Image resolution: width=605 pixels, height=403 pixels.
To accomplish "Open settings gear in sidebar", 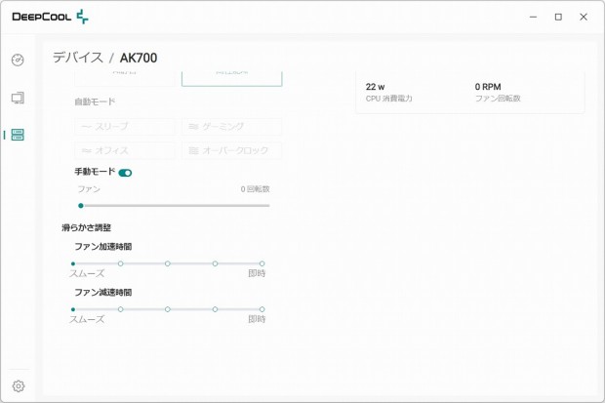I will 19,385.
